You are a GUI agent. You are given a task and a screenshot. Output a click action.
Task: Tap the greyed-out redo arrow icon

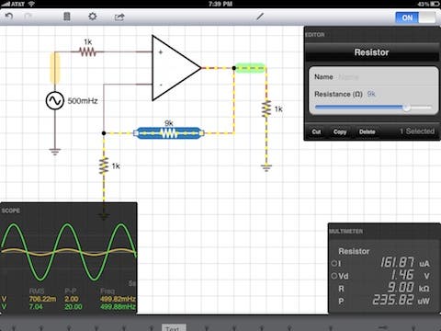pyautogui.click(x=28, y=17)
